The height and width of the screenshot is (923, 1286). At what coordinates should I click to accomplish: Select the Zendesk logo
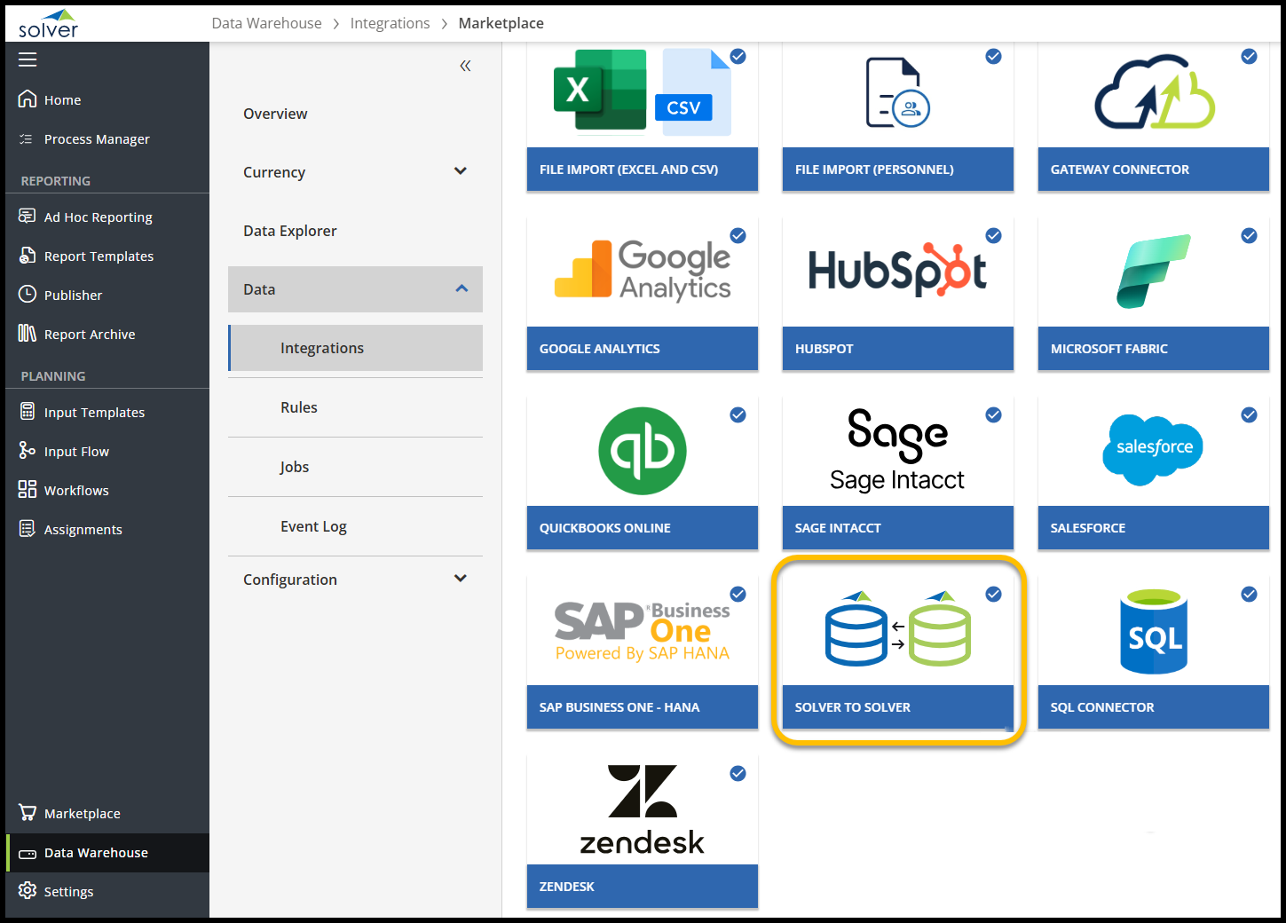click(642, 809)
